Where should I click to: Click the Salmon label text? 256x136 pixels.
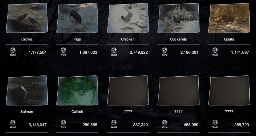tap(27, 112)
